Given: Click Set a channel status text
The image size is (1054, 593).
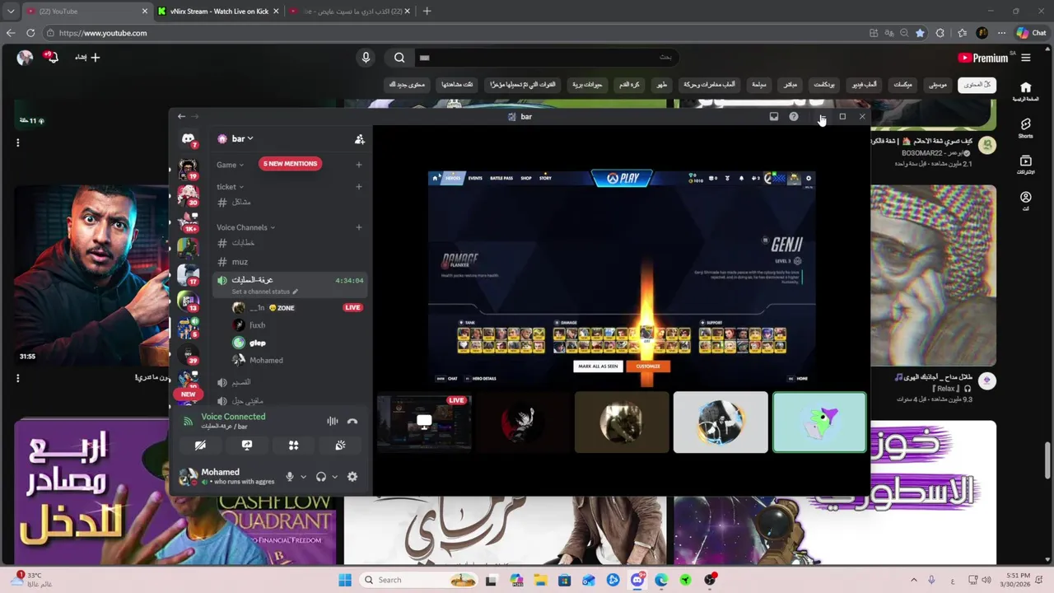Looking at the screenshot, I should pyautogui.click(x=260, y=292).
